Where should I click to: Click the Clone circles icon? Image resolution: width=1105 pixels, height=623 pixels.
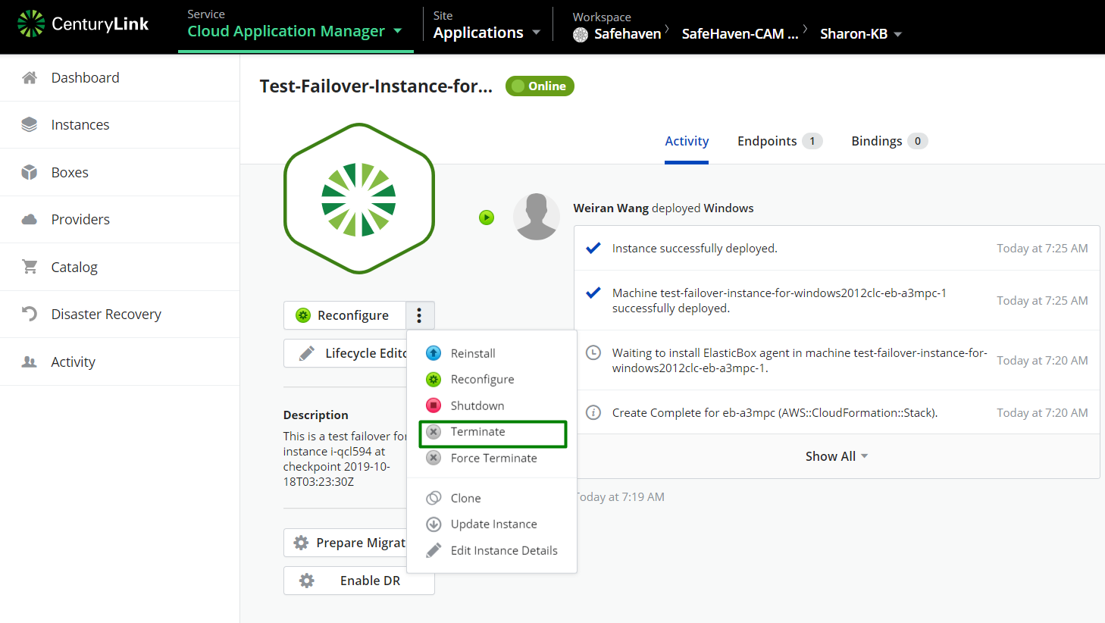click(x=434, y=498)
